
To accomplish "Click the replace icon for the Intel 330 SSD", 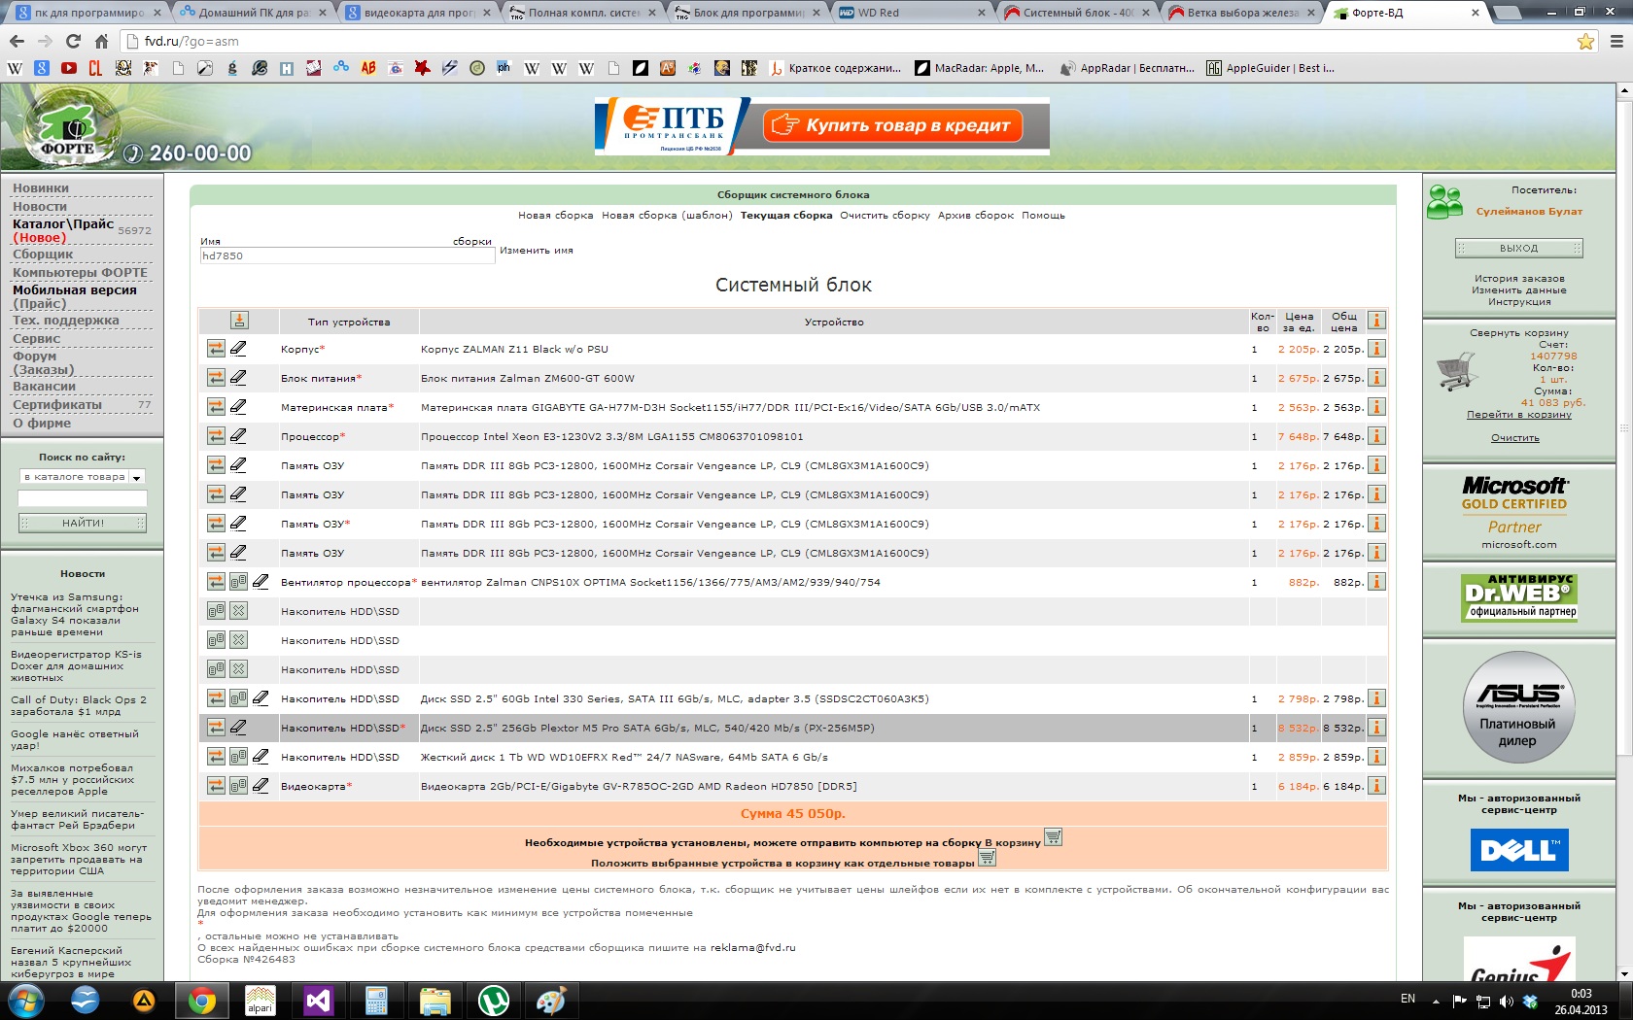I will 216,698.
